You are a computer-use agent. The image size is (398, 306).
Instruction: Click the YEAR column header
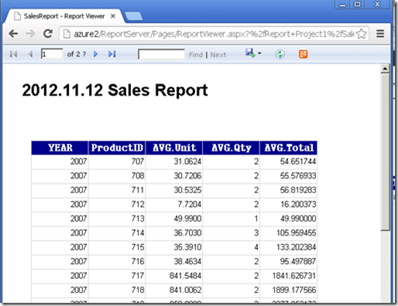(x=60, y=148)
